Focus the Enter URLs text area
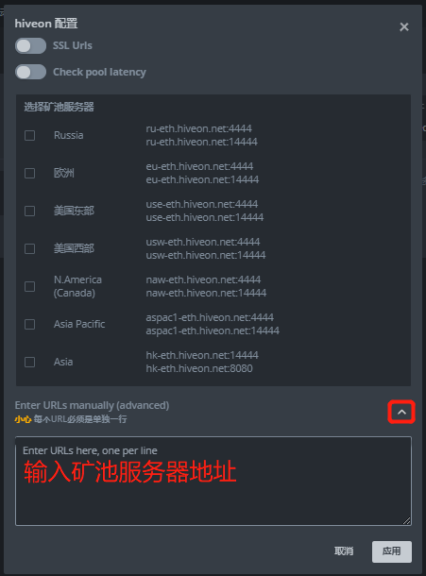 pos(213,481)
